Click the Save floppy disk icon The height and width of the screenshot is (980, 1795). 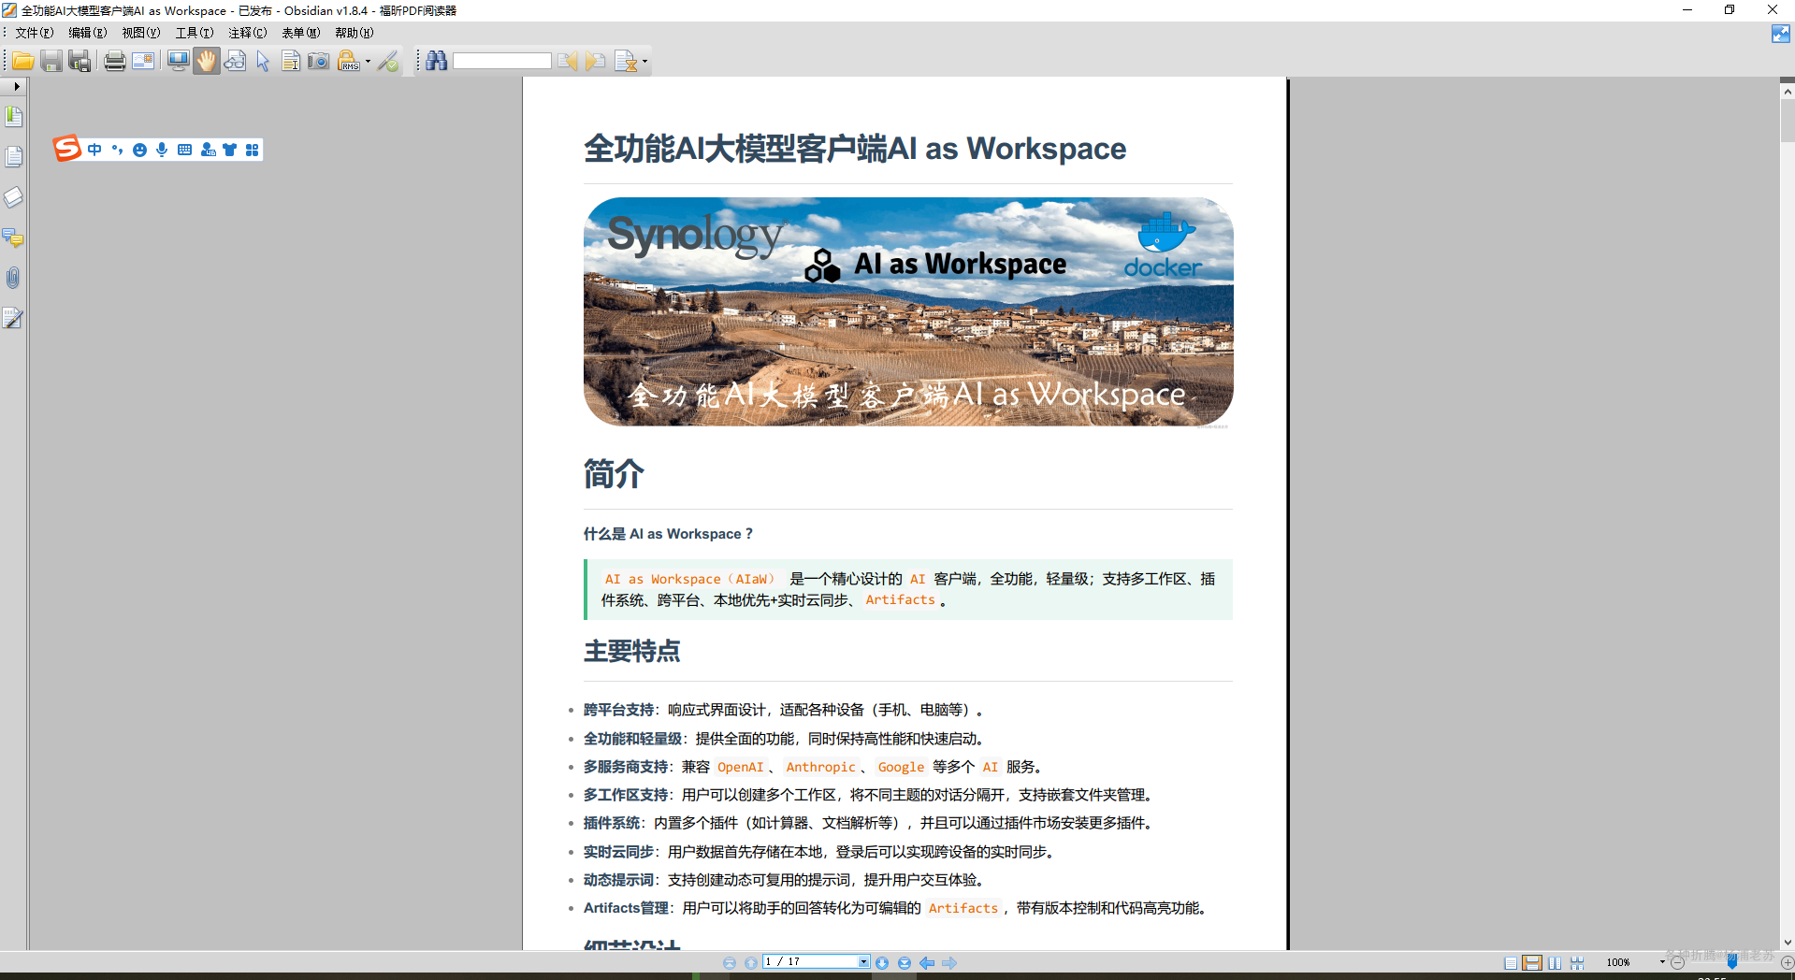51,62
